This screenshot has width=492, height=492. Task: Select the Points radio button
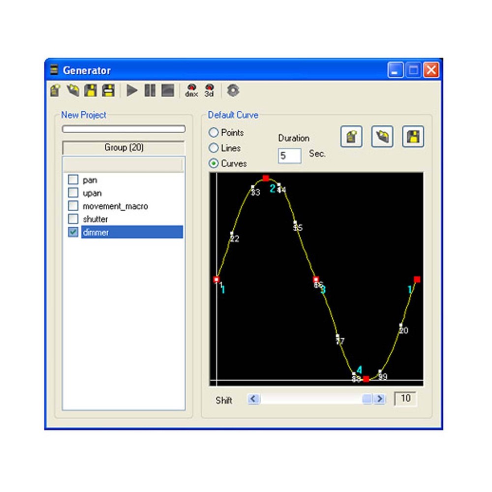pyautogui.click(x=214, y=132)
